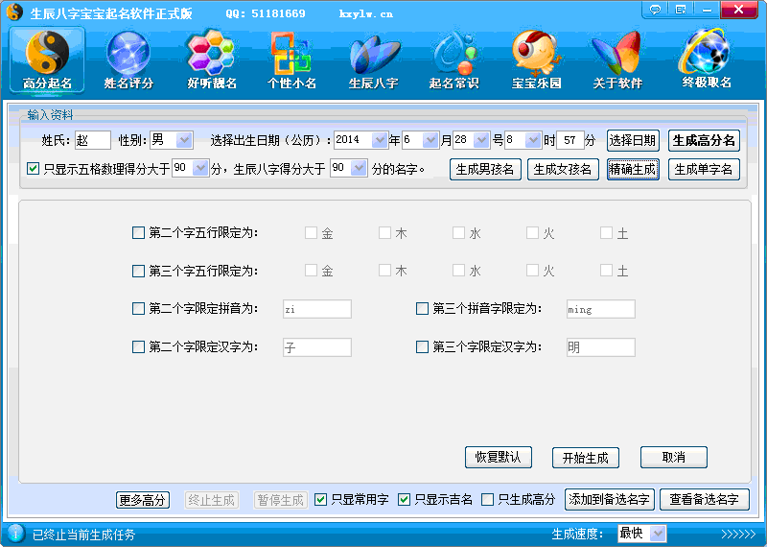Open the 终极取名 globe soccer icon
This screenshot has height=547, width=767.
[x=707, y=59]
